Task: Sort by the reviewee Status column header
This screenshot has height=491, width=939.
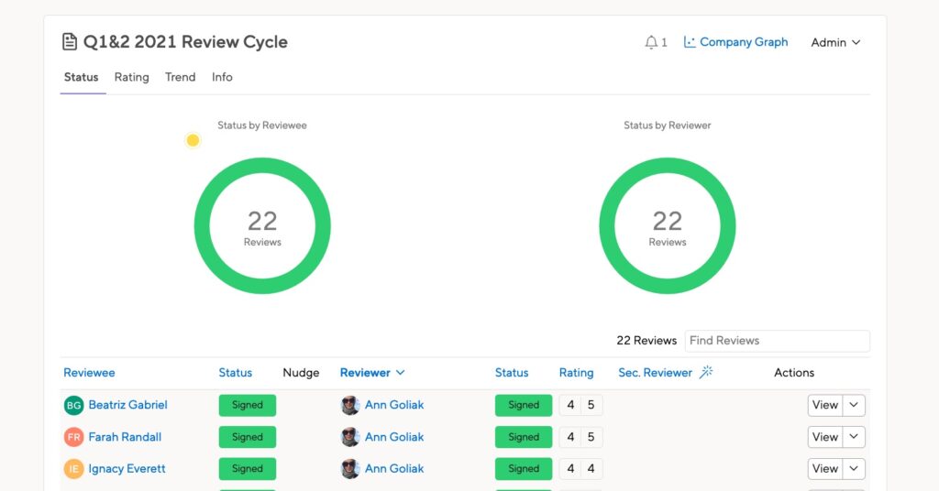Action: click(236, 373)
